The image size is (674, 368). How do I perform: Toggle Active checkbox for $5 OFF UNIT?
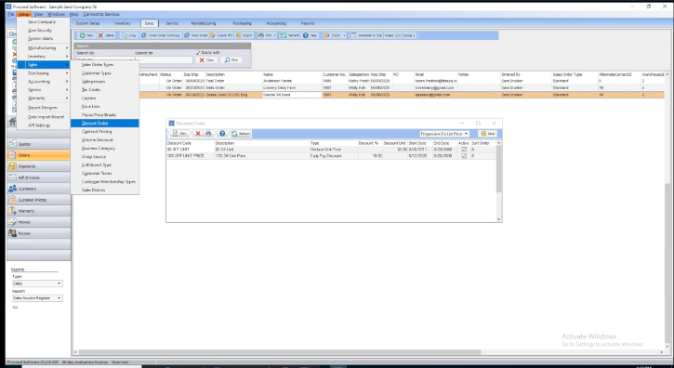[463, 150]
